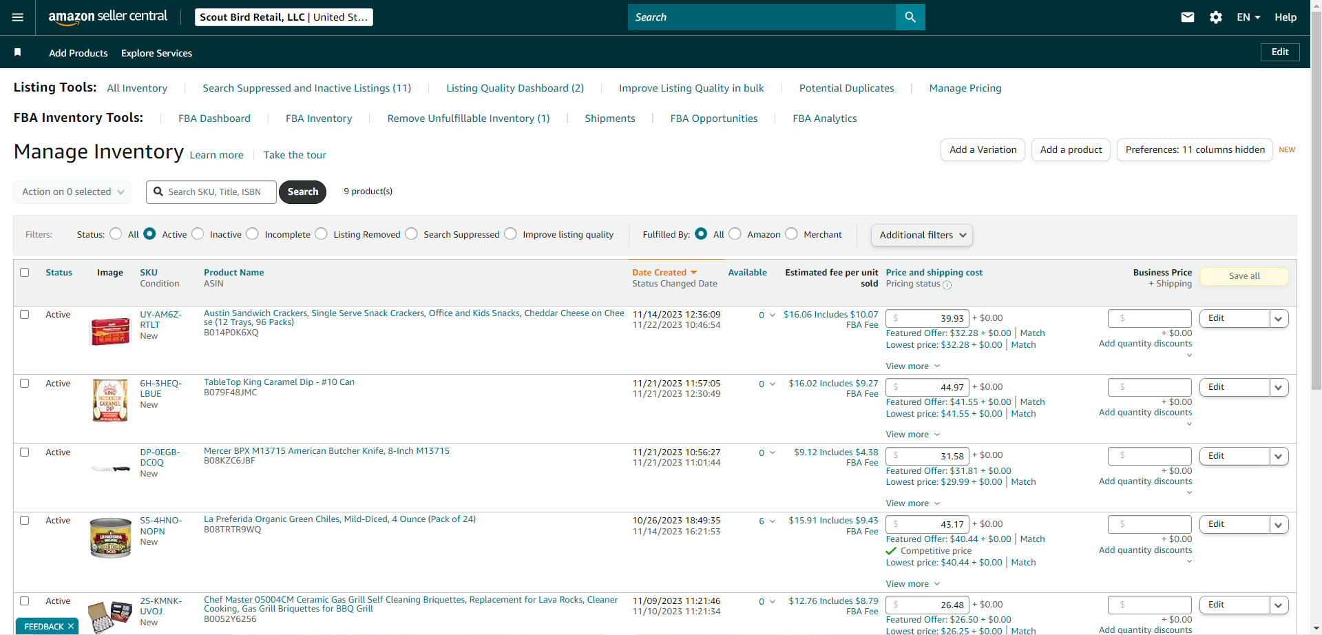Click the Add a Variation button
Screen dimensions: 1322x635
coord(983,149)
